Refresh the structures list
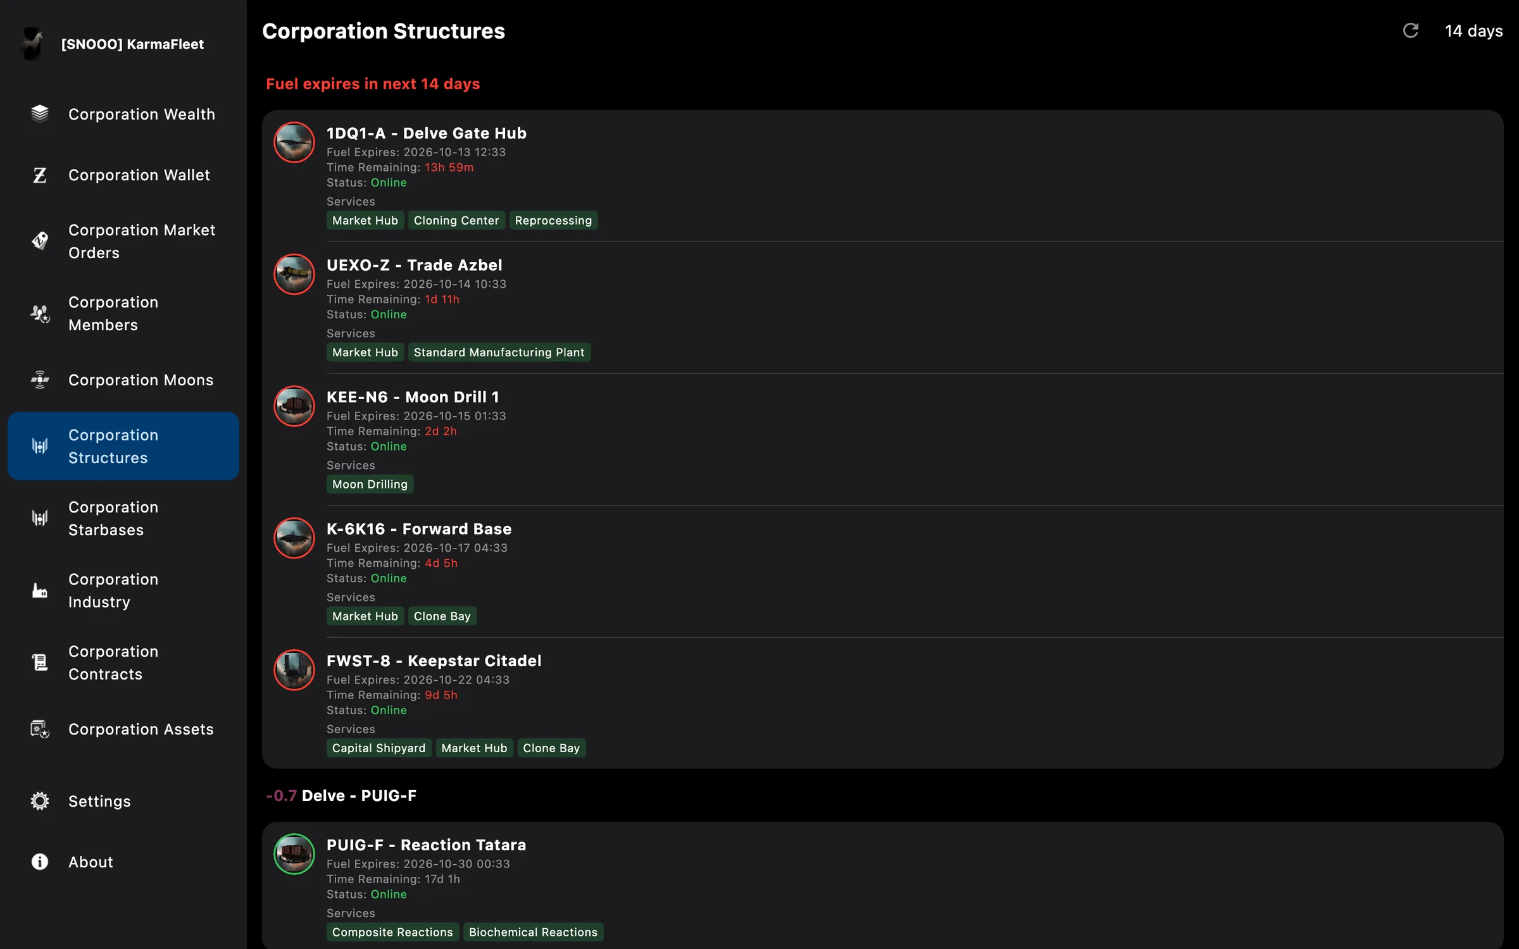 point(1411,30)
